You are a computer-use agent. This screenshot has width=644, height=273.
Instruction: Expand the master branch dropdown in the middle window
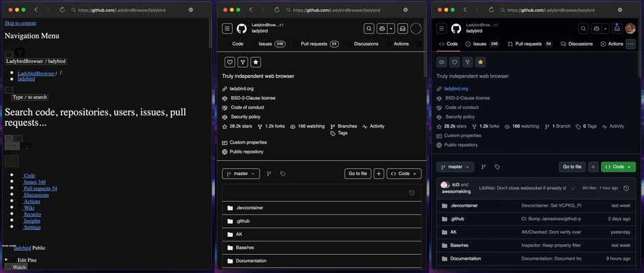(x=240, y=173)
